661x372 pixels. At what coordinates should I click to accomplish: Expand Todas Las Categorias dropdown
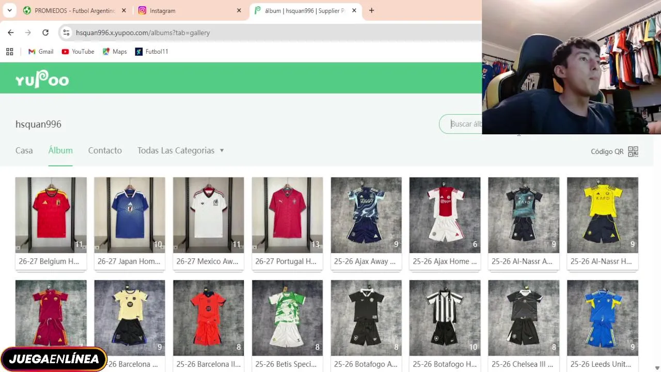click(x=181, y=150)
